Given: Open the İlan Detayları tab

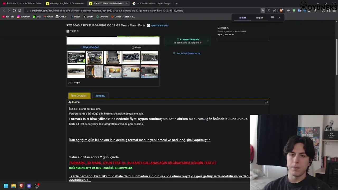Looking at the screenshot, I should [x=79, y=96].
